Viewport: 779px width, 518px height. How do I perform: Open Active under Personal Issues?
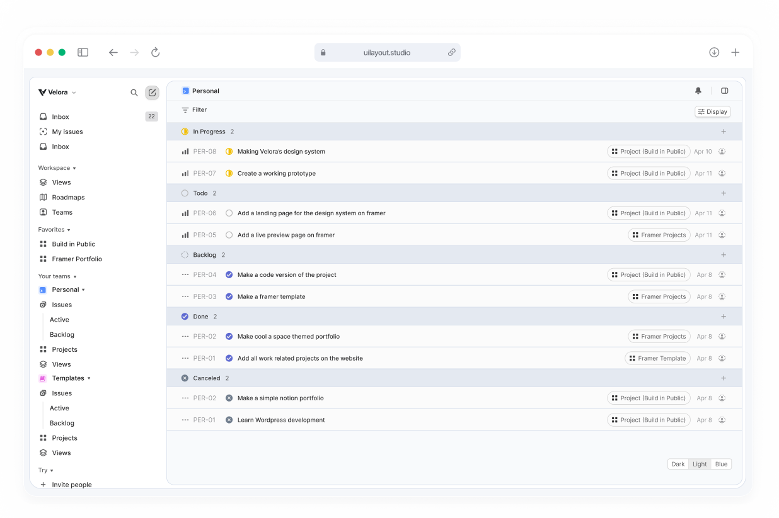click(x=59, y=320)
